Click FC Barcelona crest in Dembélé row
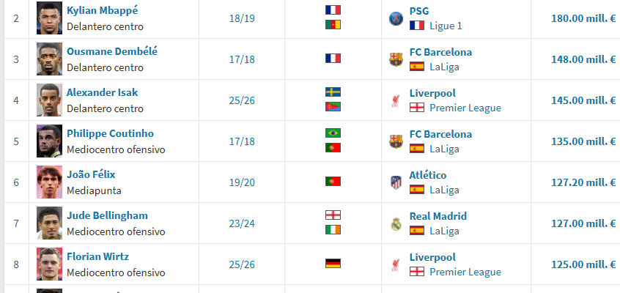Image resolution: width=620 pixels, height=293 pixels. pos(396,59)
